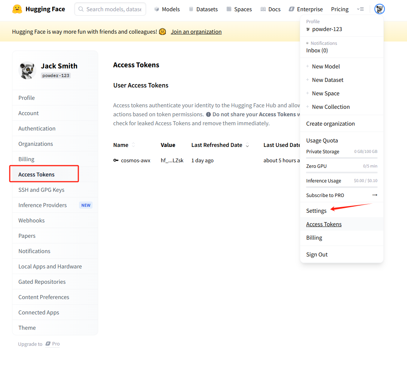Open the Datasets page
Viewport: 407px width, 366px height.
coord(203,9)
